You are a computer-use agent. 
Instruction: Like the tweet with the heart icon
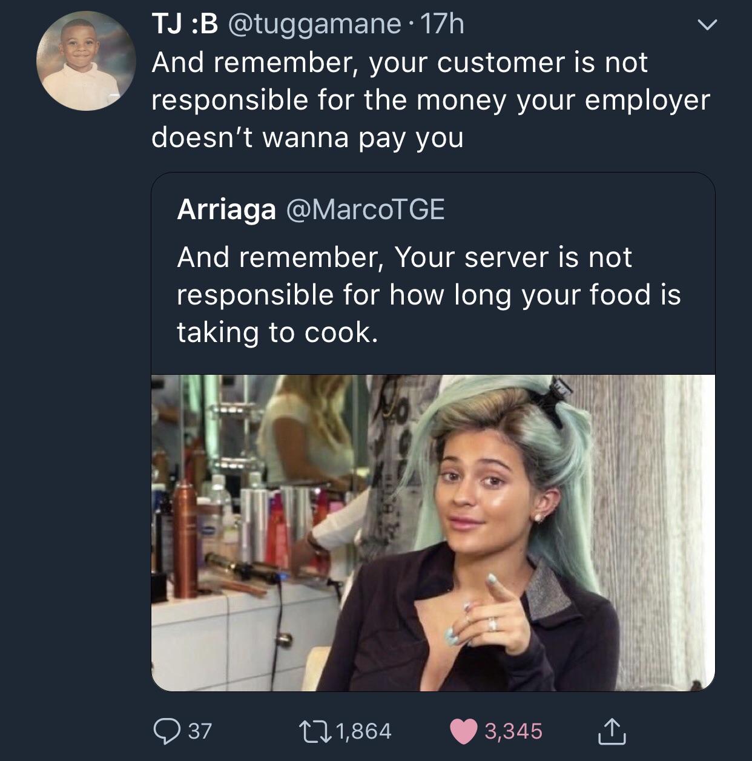tap(463, 731)
